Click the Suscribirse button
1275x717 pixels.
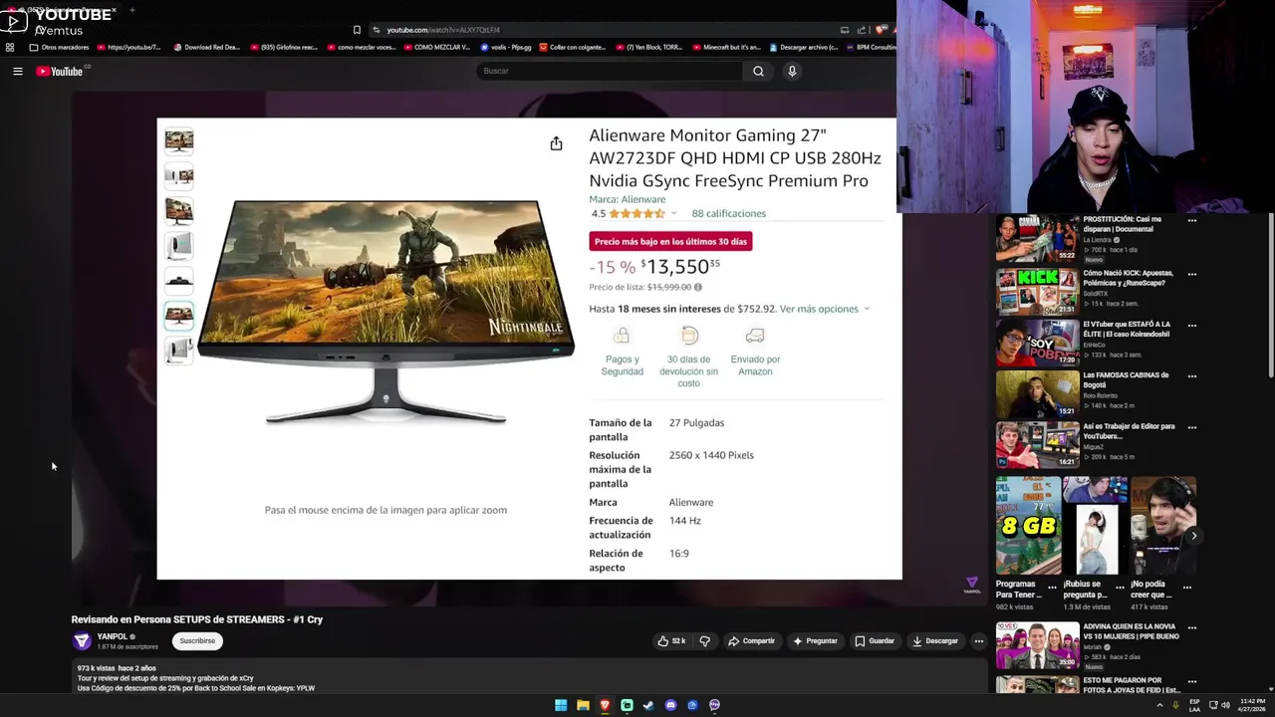tap(197, 641)
